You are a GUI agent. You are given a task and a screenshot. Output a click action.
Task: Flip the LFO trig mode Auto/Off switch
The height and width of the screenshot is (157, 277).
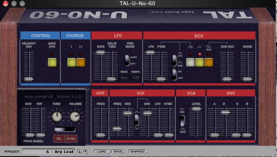pyautogui.click(x=127, y=60)
